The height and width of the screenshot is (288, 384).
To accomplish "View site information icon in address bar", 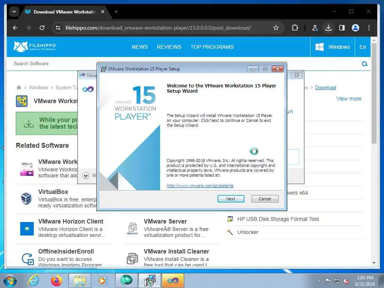I will click(58, 28).
